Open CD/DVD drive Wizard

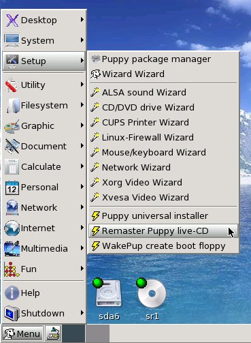tap(163, 108)
